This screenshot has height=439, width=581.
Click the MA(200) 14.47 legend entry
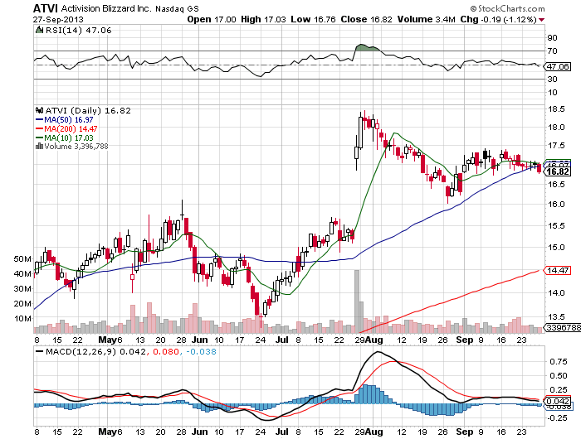pos(66,128)
